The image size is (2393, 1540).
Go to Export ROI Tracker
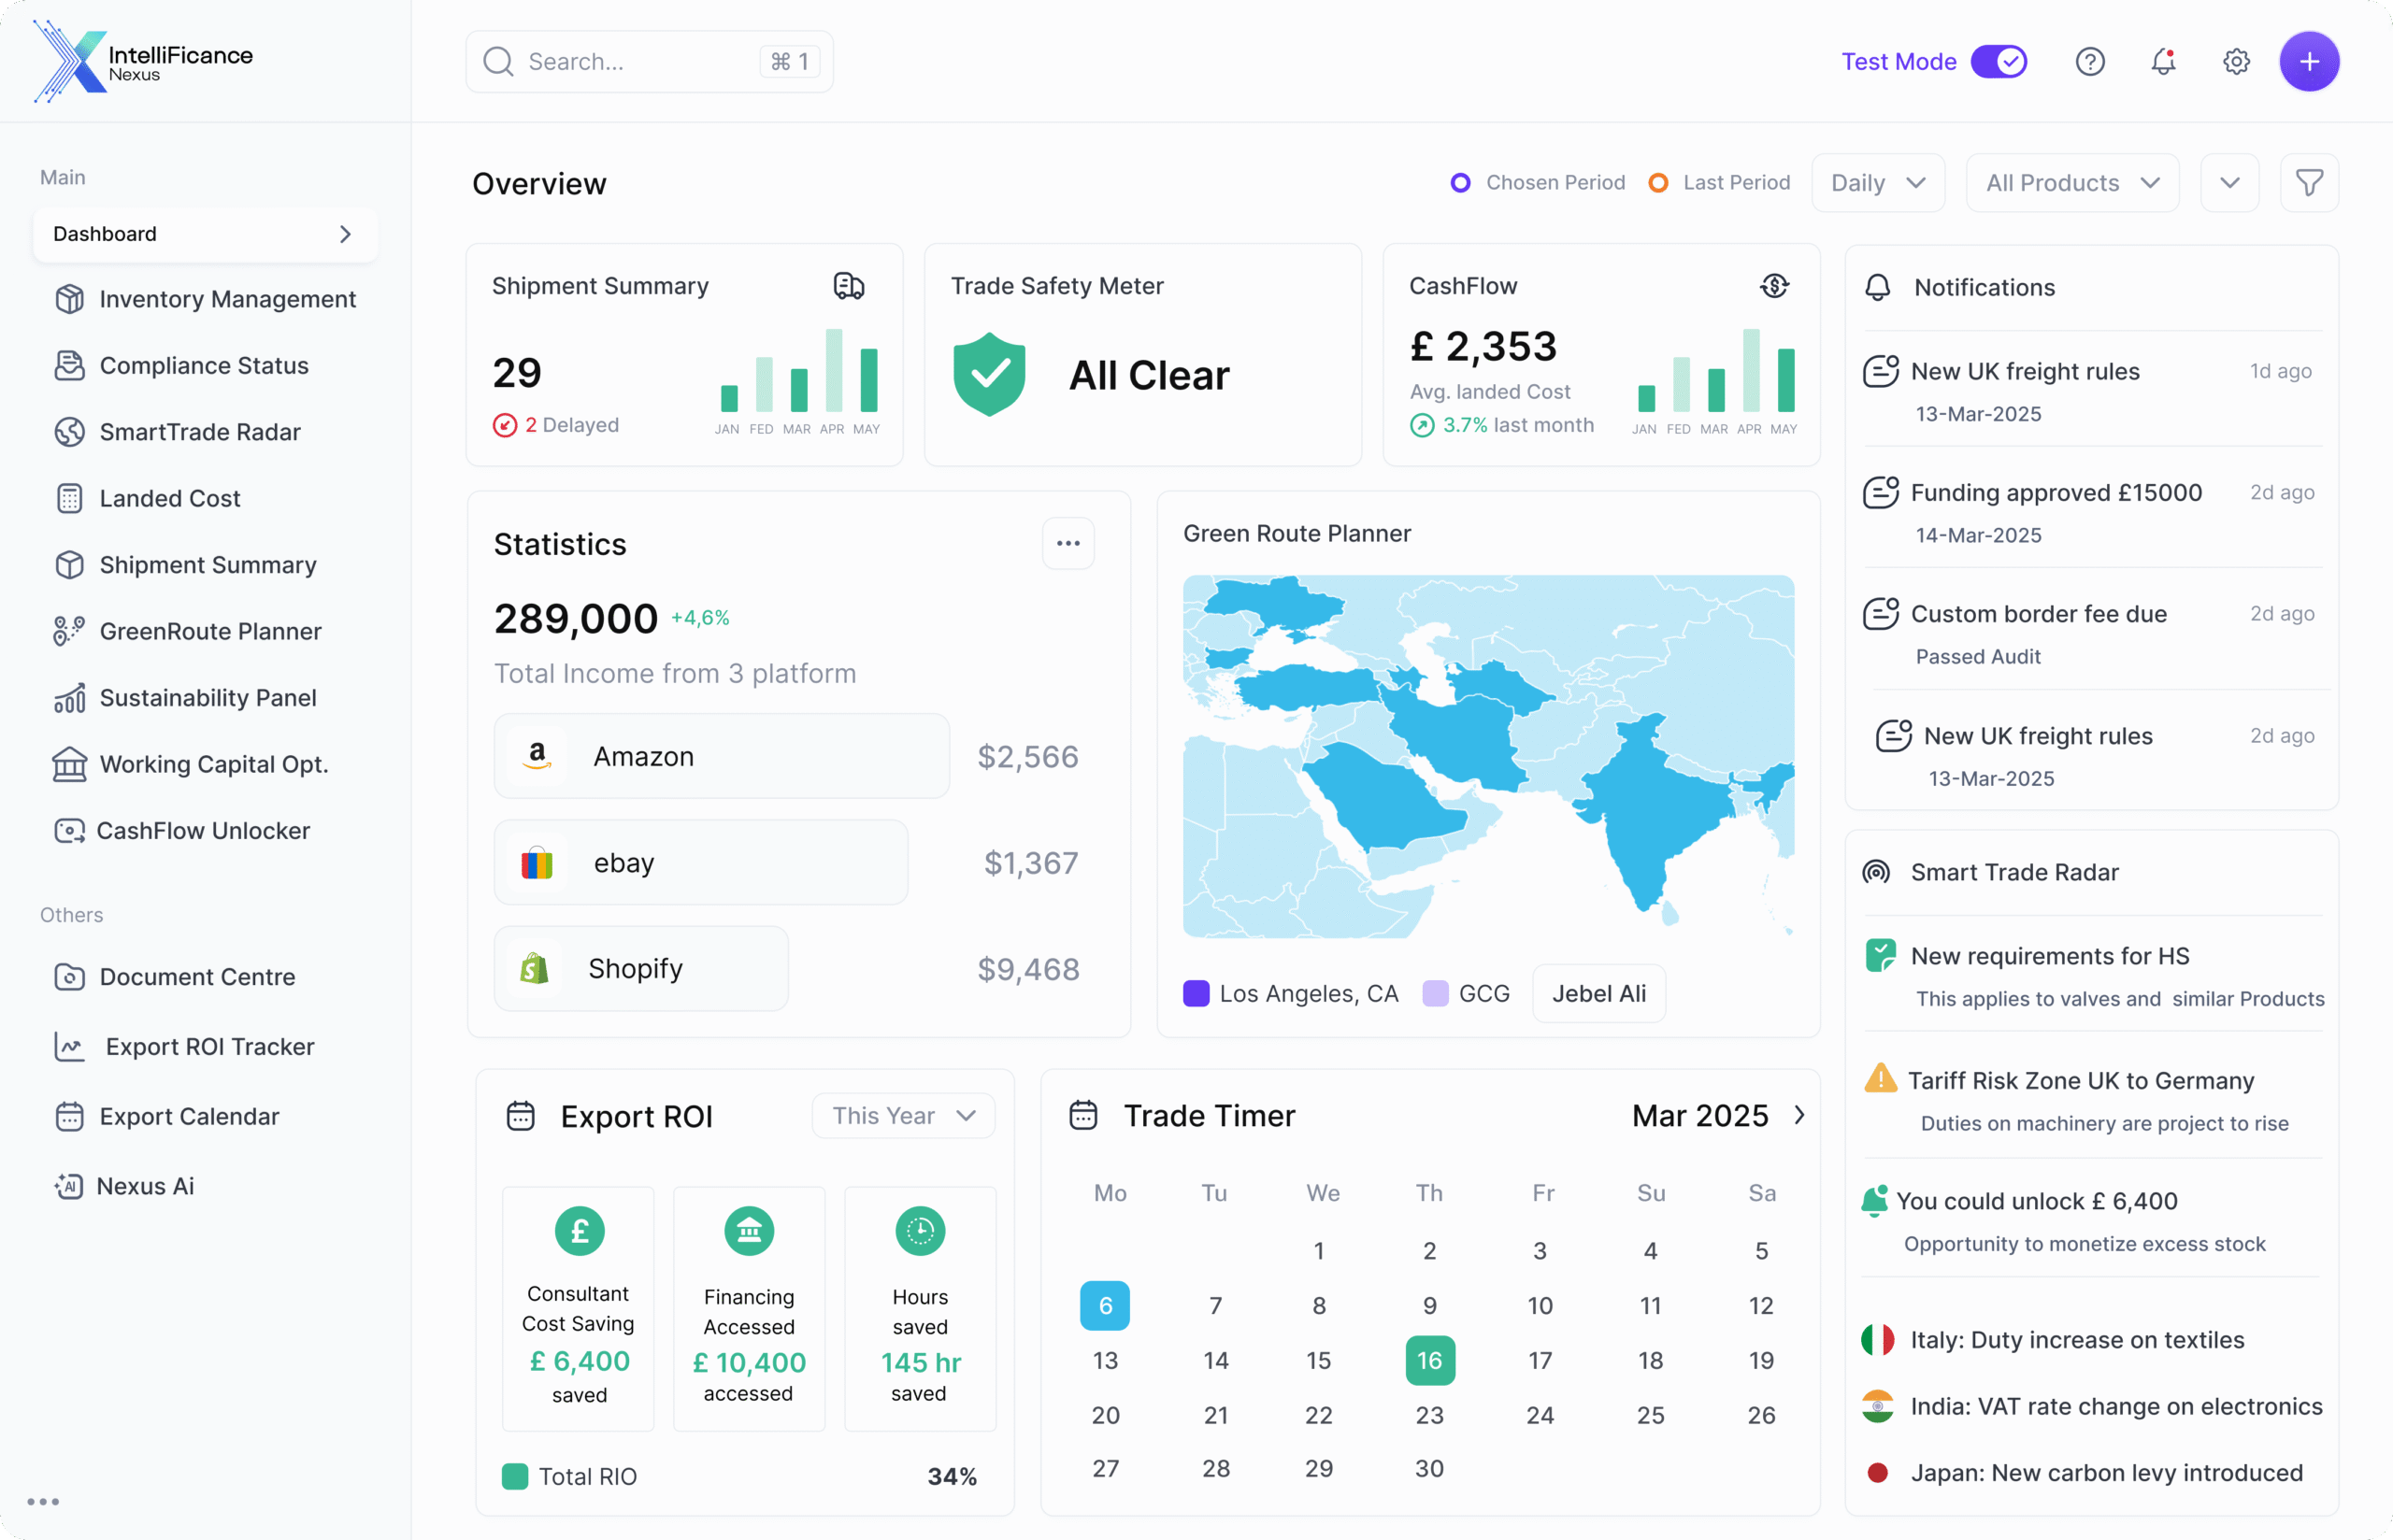[x=209, y=1046]
